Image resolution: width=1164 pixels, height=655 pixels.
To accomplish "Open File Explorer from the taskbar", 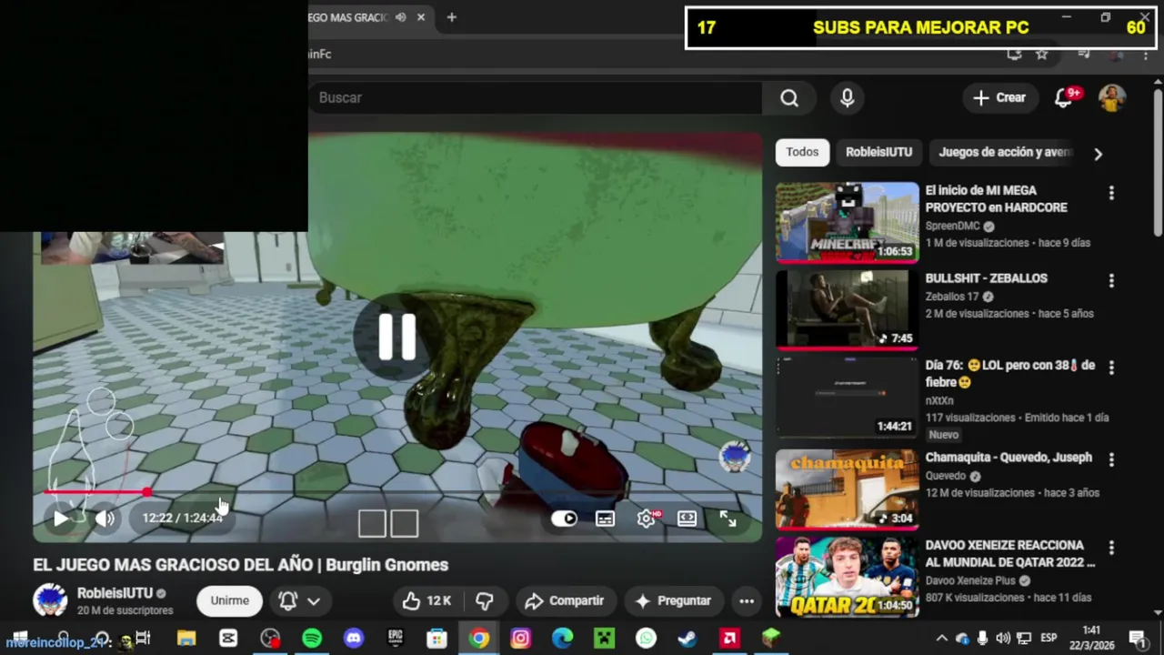I will click(x=186, y=639).
